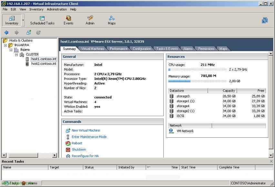Viewport: 275px width, 187px height.
Task: Select the VM Network icon
Action: [x=171, y=131]
